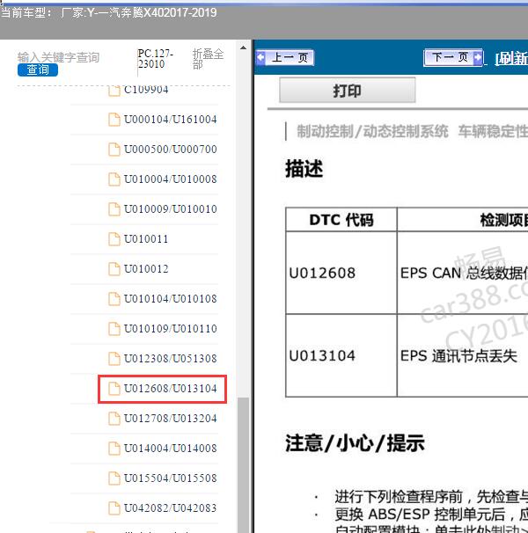The width and height of the screenshot is (528, 533).
Task: Open the U042082/U042083 entry
Action: (170, 508)
